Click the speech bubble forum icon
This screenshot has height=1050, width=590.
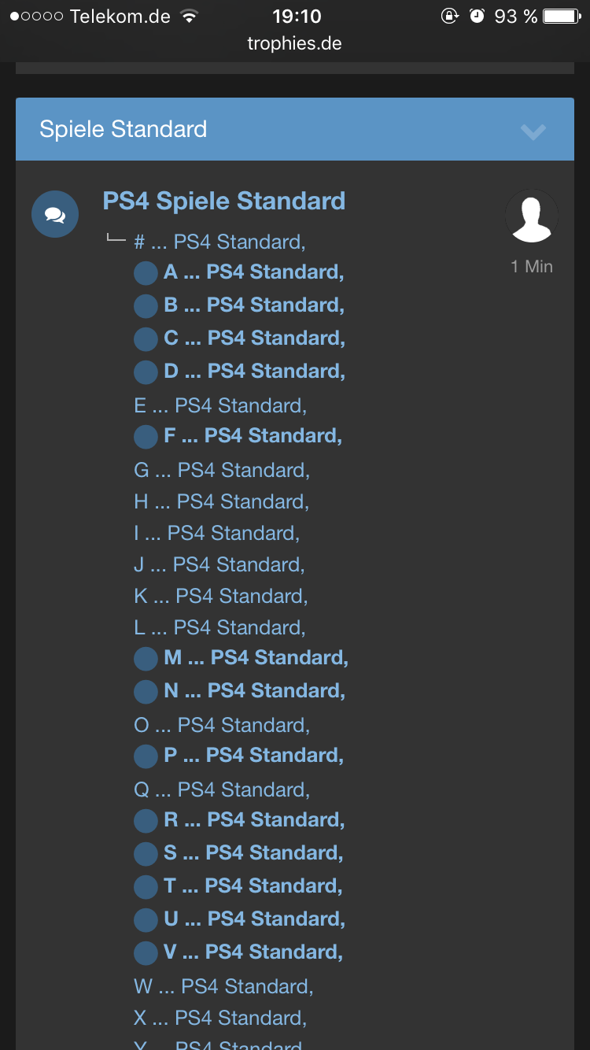coord(55,214)
